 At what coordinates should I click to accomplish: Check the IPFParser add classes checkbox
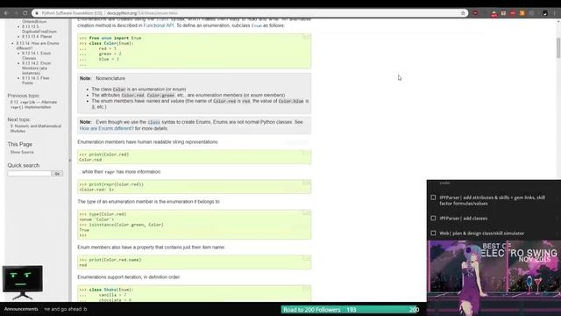coord(433,219)
